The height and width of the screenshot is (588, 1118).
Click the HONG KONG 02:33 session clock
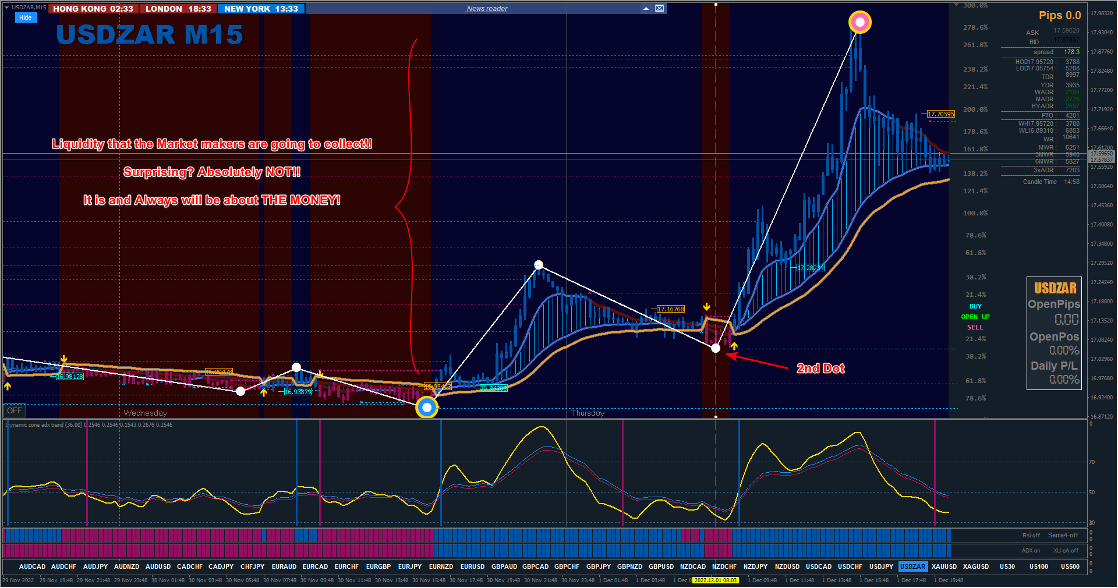93,9
